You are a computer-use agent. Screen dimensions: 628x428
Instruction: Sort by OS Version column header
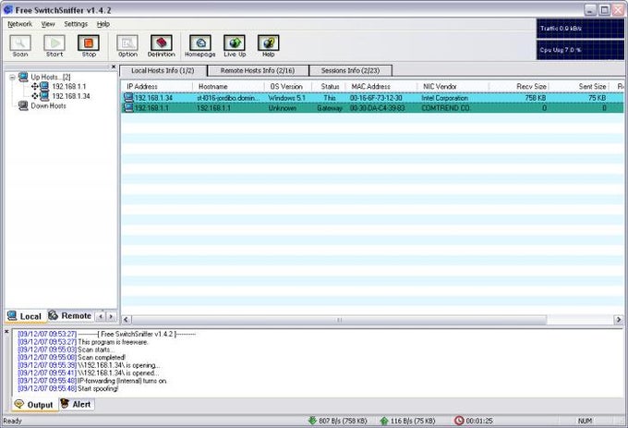coord(288,87)
